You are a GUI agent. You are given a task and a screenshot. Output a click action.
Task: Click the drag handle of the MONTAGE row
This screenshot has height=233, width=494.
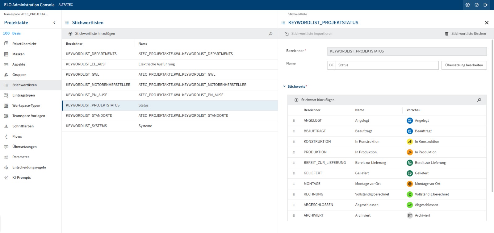pos(294,184)
